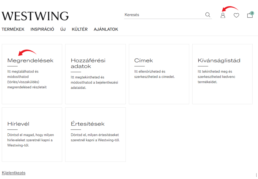Click the Kijelentkezés logout link
The image size is (258, 179).
(14, 173)
